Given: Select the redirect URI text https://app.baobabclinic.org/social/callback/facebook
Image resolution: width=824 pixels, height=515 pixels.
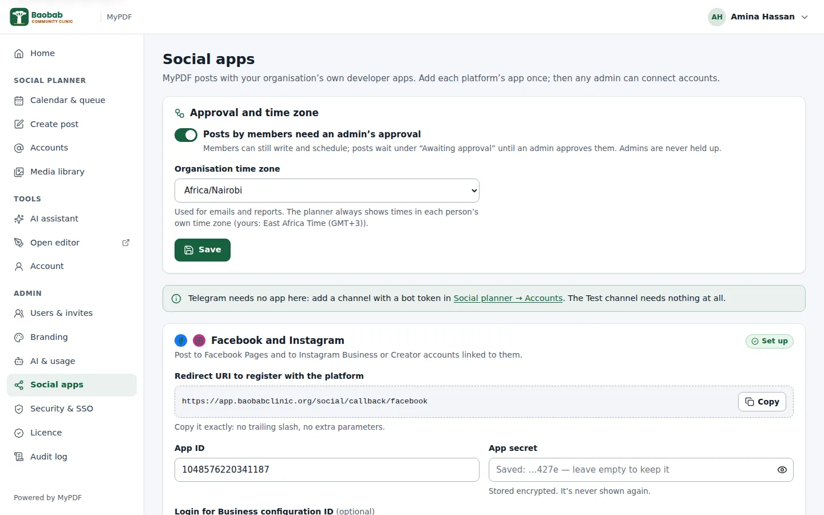Looking at the screenshot, I should coord(304,401).
